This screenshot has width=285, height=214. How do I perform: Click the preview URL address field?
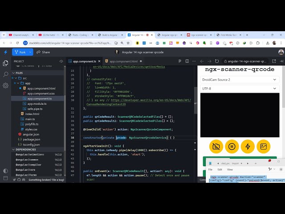(244, 61)
